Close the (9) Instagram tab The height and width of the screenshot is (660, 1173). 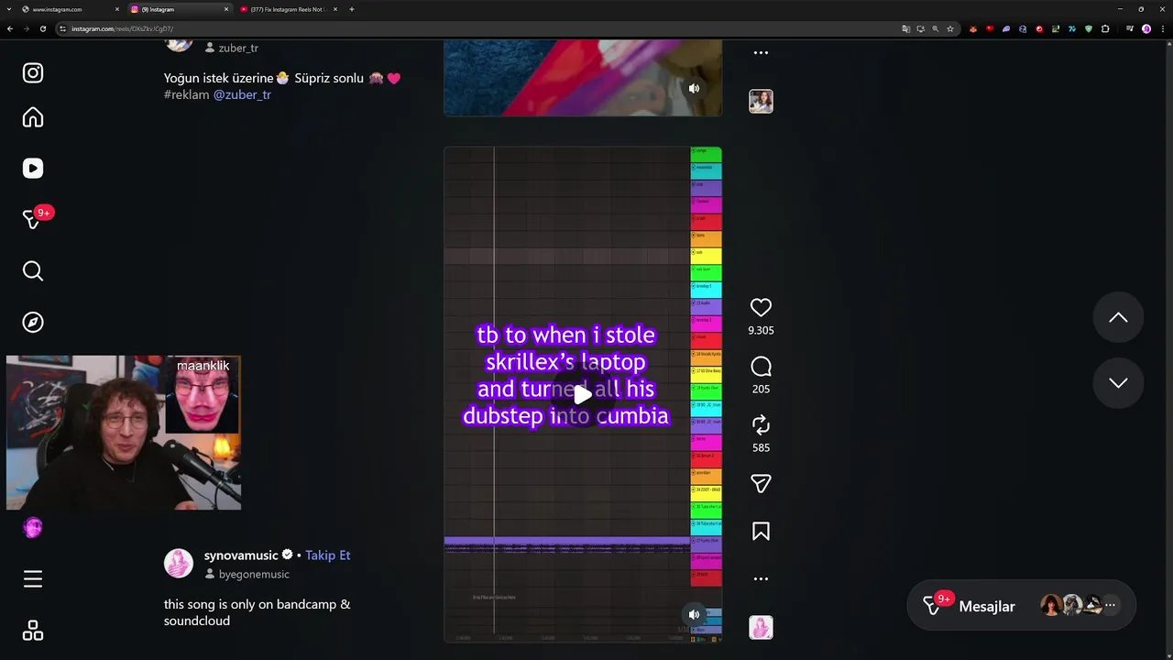(226, 9)
